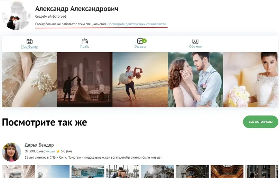279x178 pixels.
Task: Open the bridal garter portfolio photo
Action: pyautogui.click(x=29, y=79)
